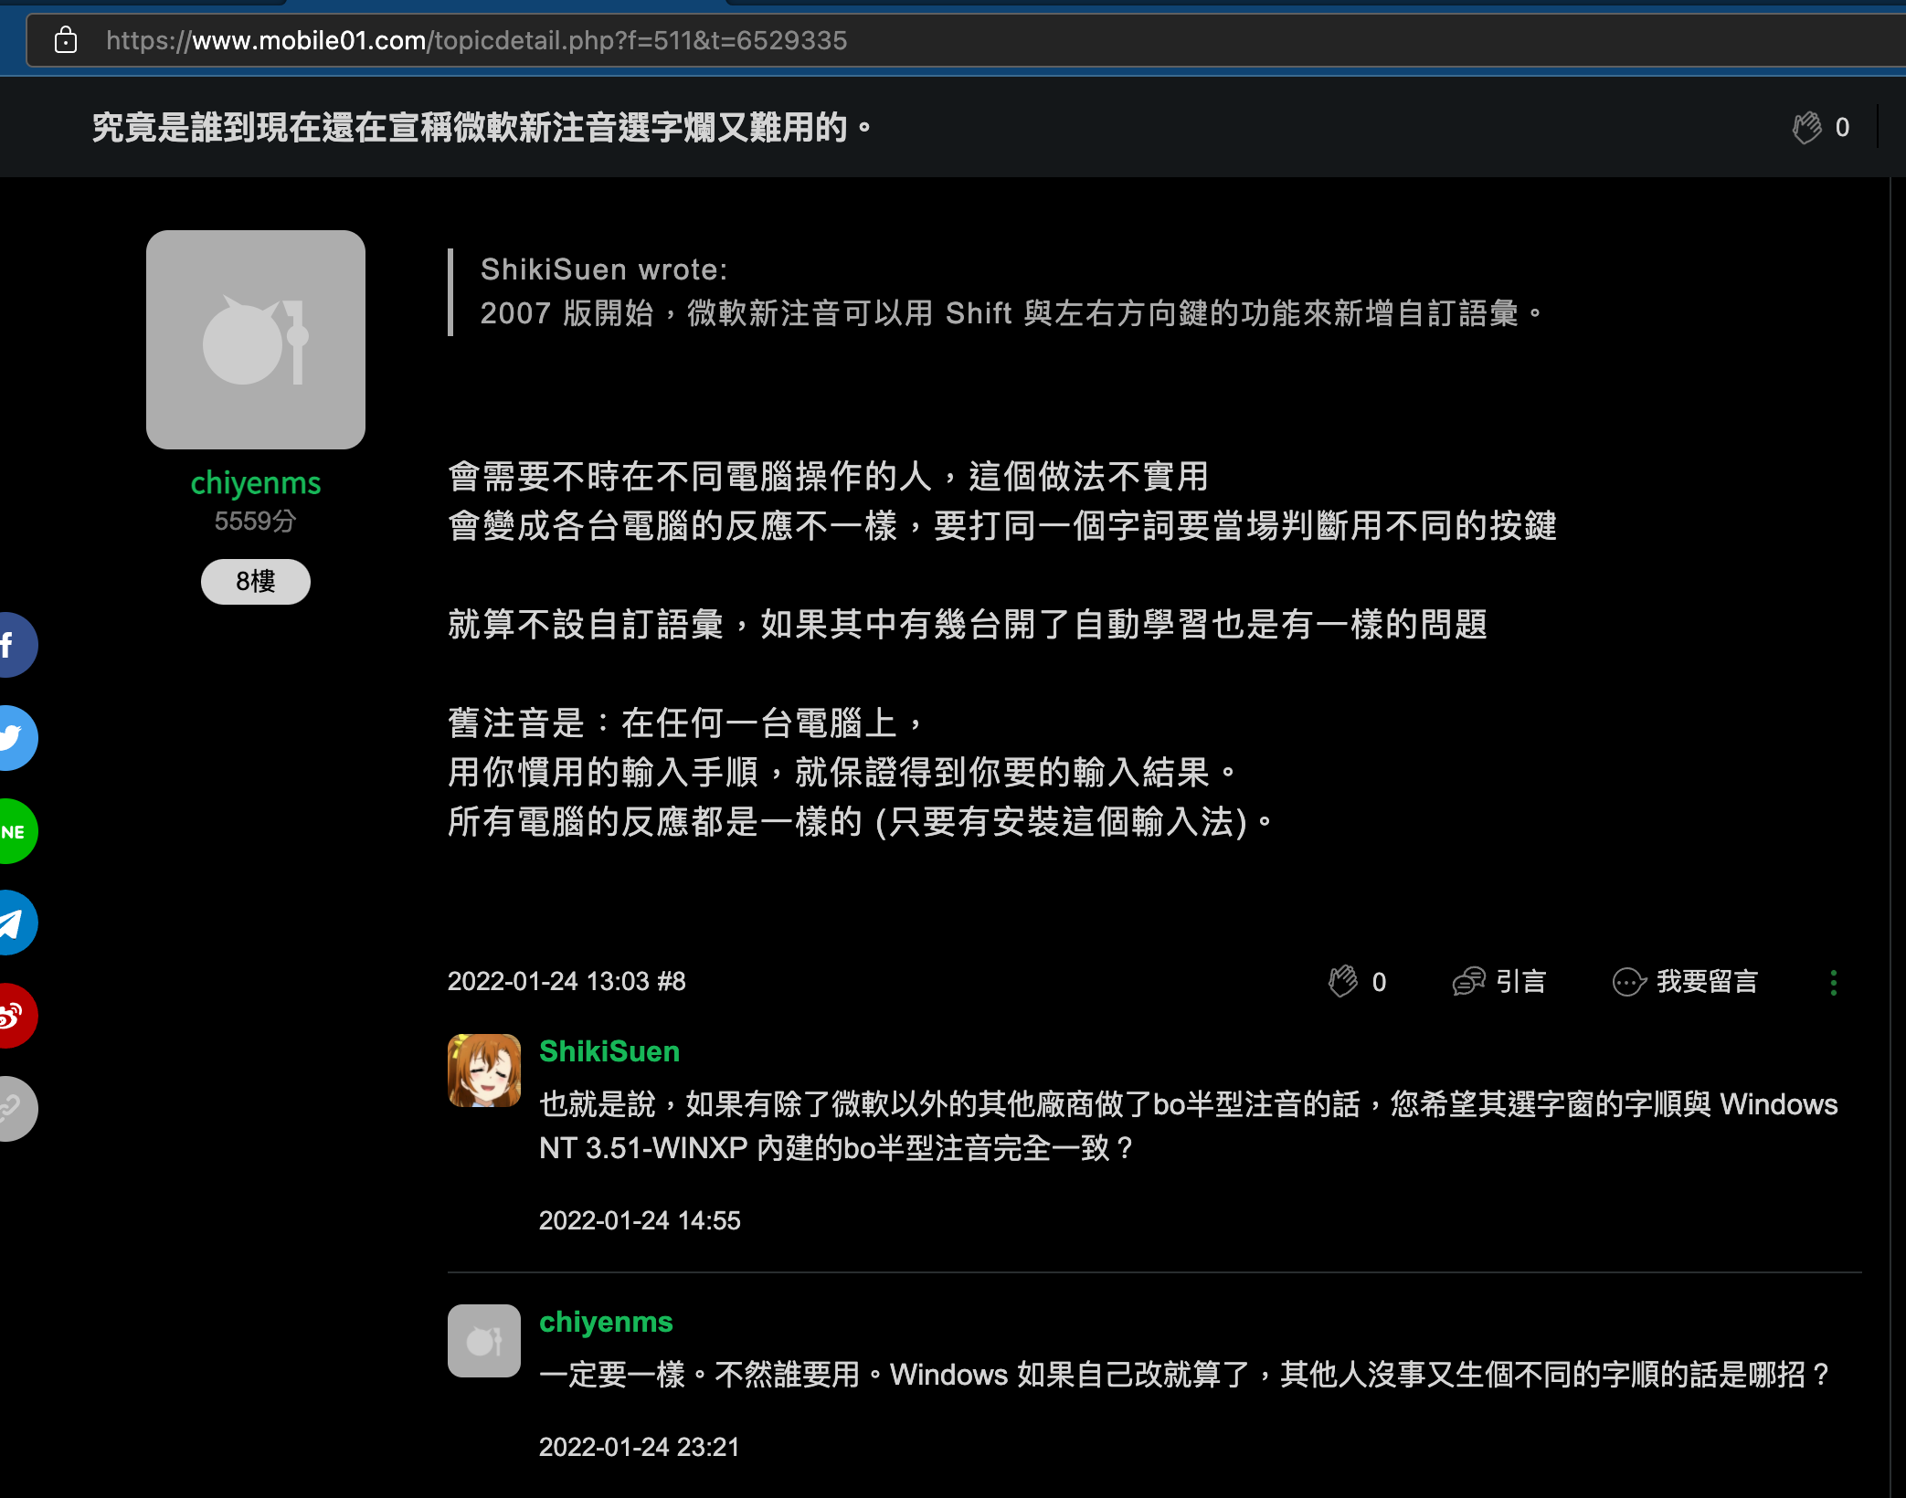This screenshot has width=1906, height=1498.
Task: Share the thread to Facebook
Action: 11,645
